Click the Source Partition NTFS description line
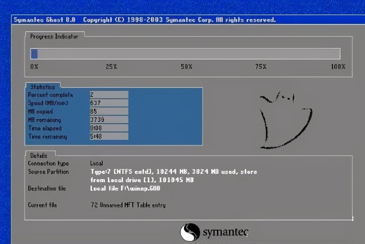Screen dimensions: 365x244 tap(173, 172)
